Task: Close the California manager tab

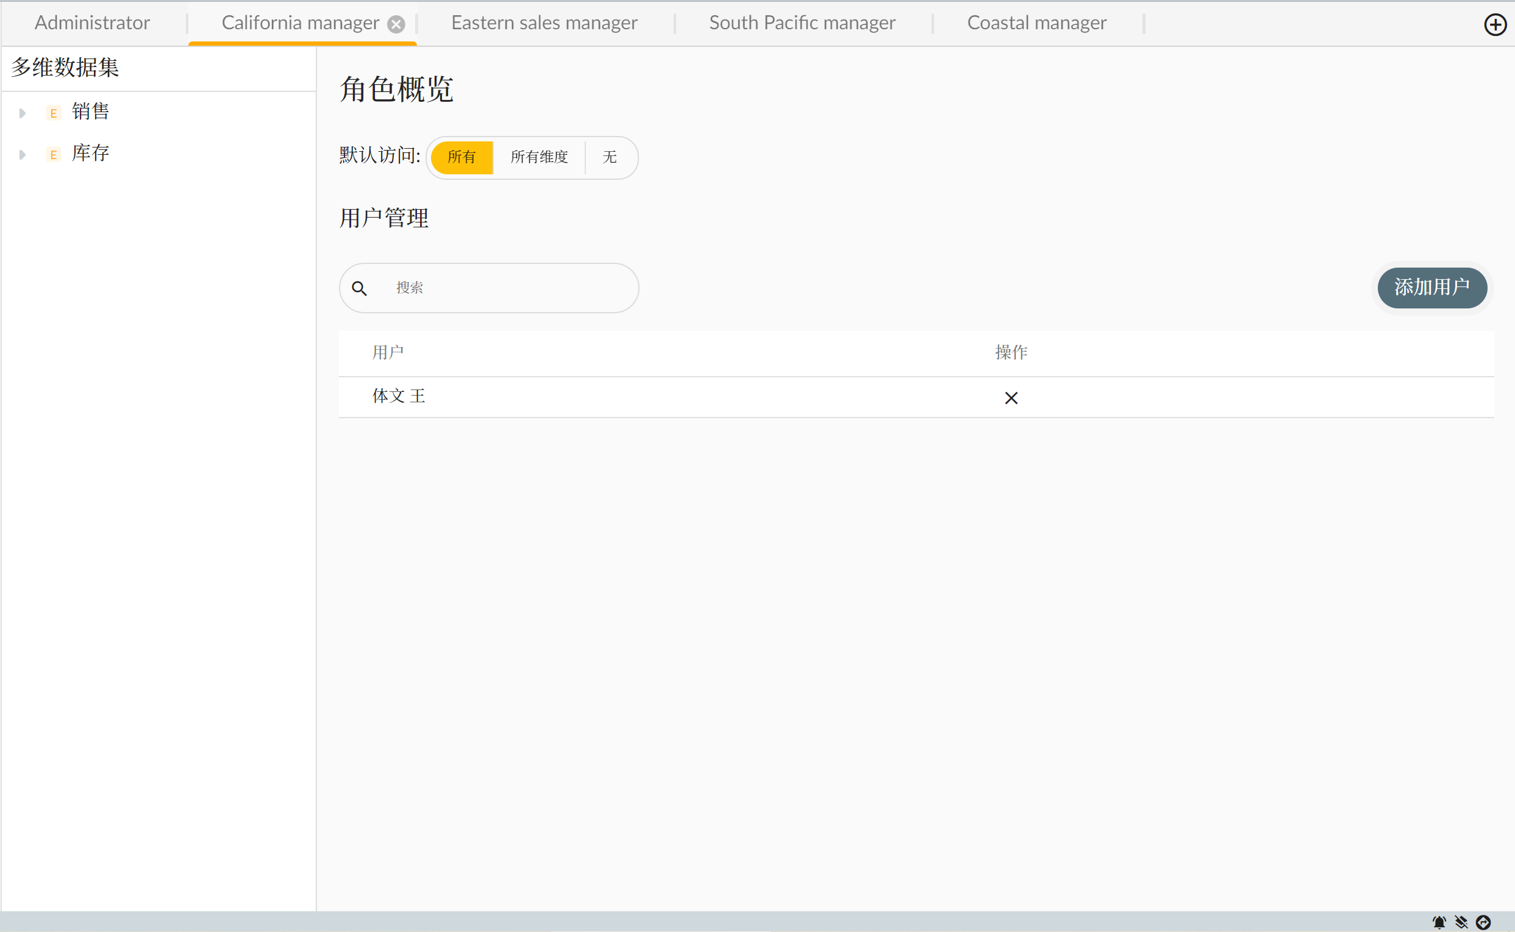Action: pyautogui.click(x=396, y=24)
